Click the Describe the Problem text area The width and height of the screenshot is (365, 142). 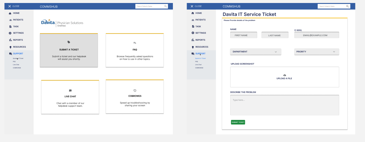point(285,105)
